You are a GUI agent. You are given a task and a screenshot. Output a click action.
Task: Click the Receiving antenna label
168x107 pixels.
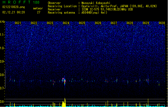point(61,13)
